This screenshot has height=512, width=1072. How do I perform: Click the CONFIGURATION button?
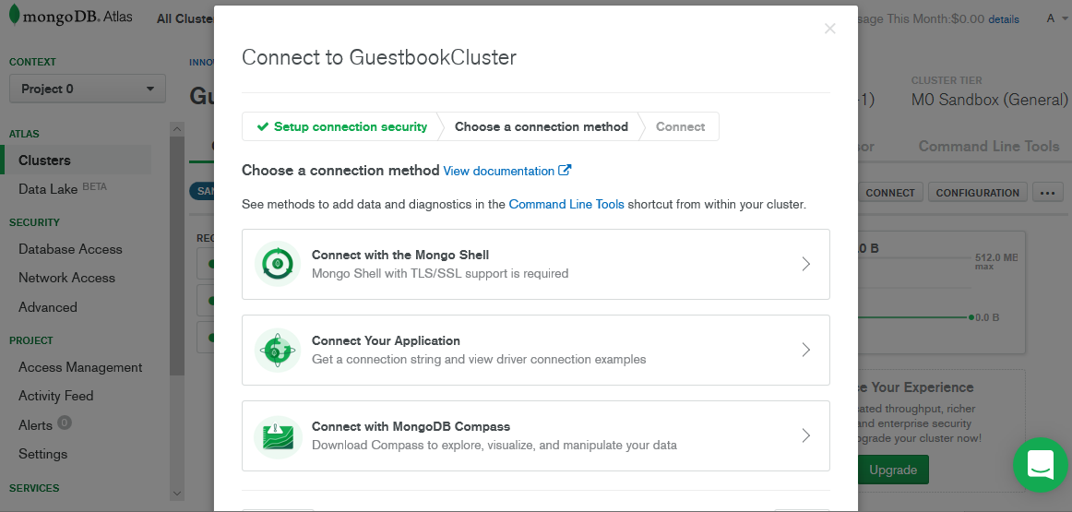978,193
